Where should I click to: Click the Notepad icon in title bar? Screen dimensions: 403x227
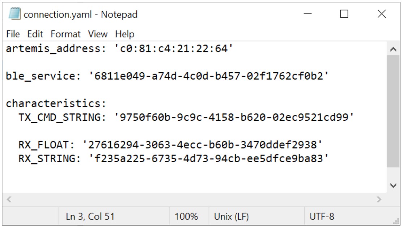tap(14, 14)
